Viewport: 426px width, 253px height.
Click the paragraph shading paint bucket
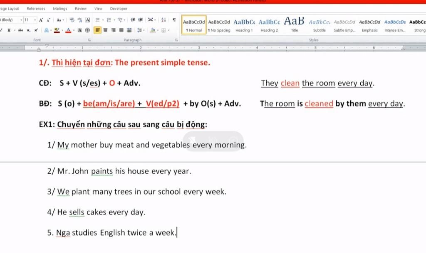tap(152, 30)
